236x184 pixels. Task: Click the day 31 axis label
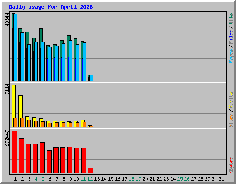pos(221,179)
